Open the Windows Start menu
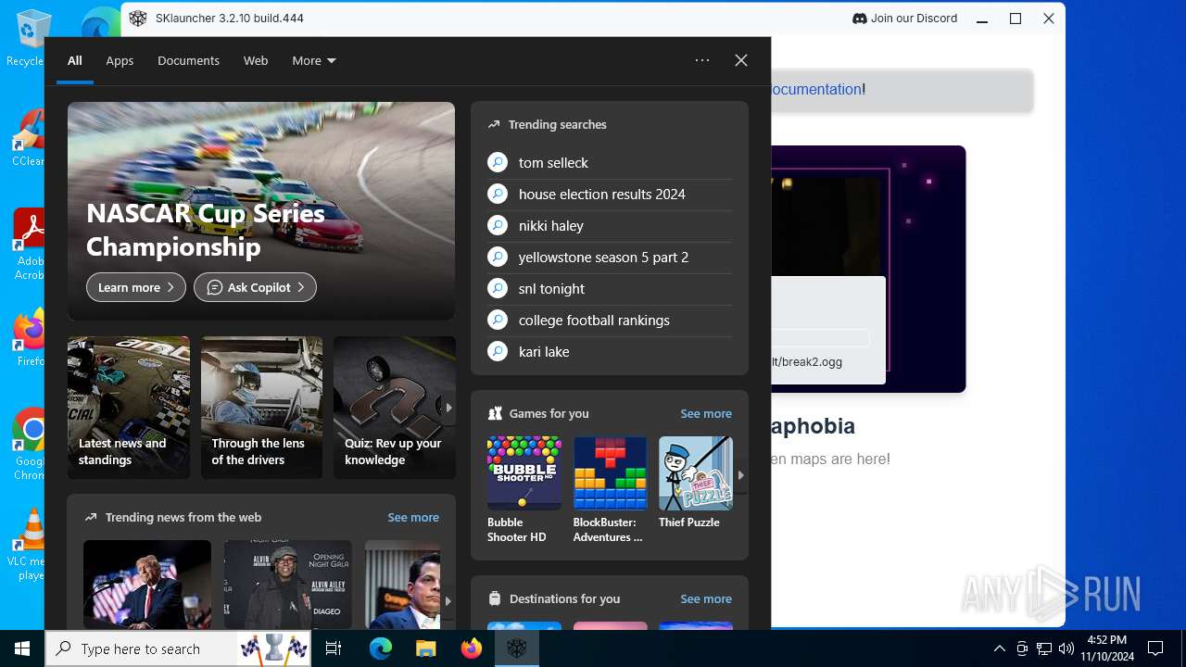Viewport: 1186px width, 667px height. 22,648
